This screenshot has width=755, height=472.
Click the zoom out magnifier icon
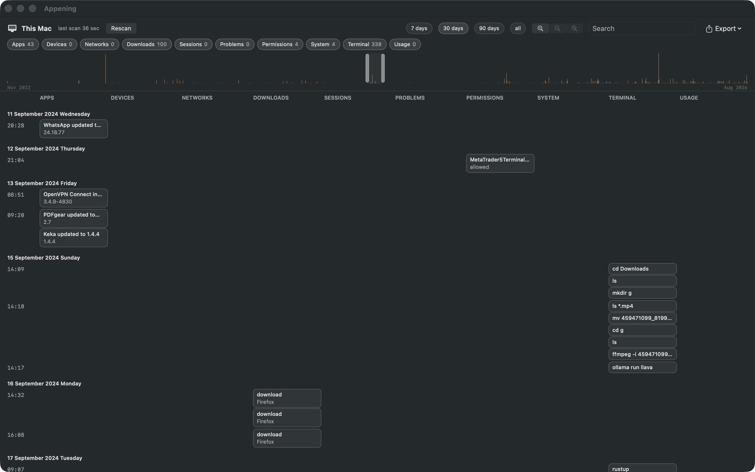tap(557, 28)
